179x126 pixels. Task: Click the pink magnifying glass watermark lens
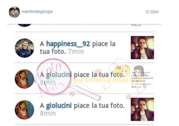[x=54, y=76]
